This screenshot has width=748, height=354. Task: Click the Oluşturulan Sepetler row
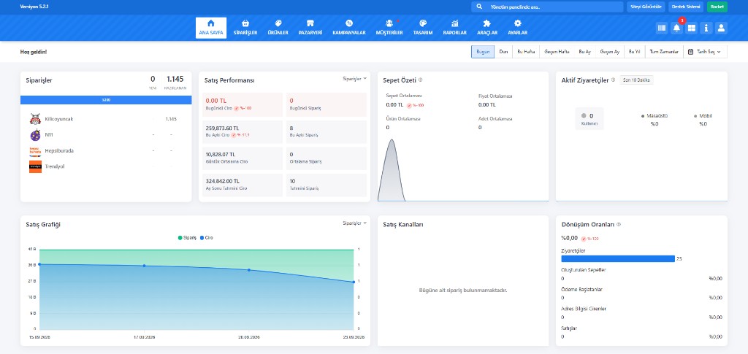pos(641,274)
